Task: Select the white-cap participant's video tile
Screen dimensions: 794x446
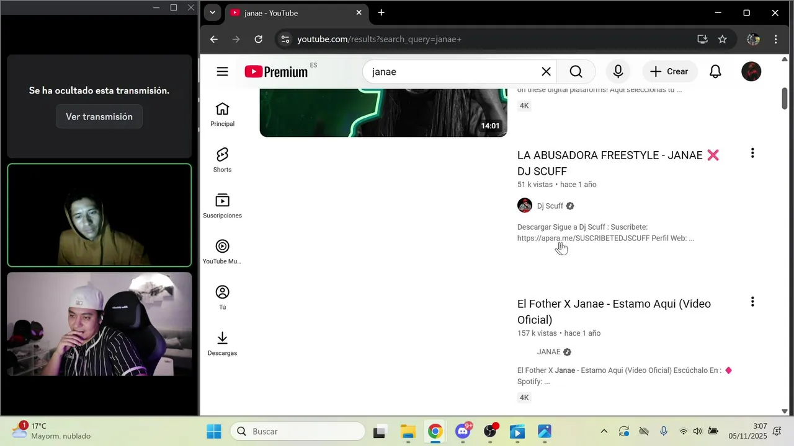Action: click(99, 324)
